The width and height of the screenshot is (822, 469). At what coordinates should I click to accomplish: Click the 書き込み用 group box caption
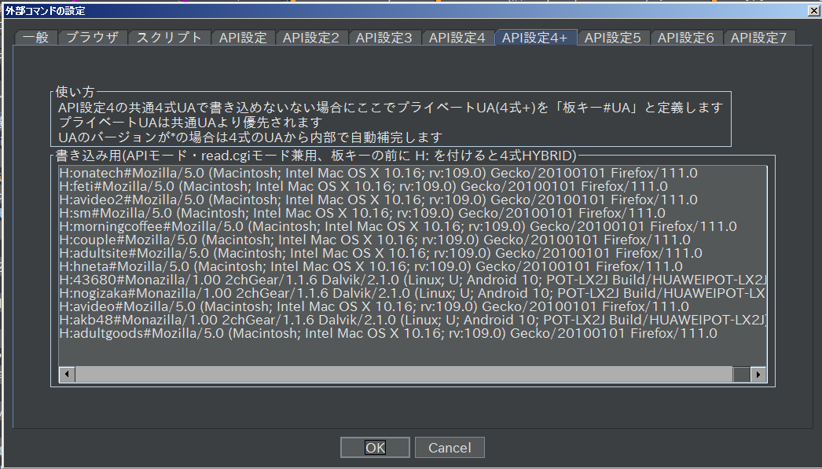[316, 156]
